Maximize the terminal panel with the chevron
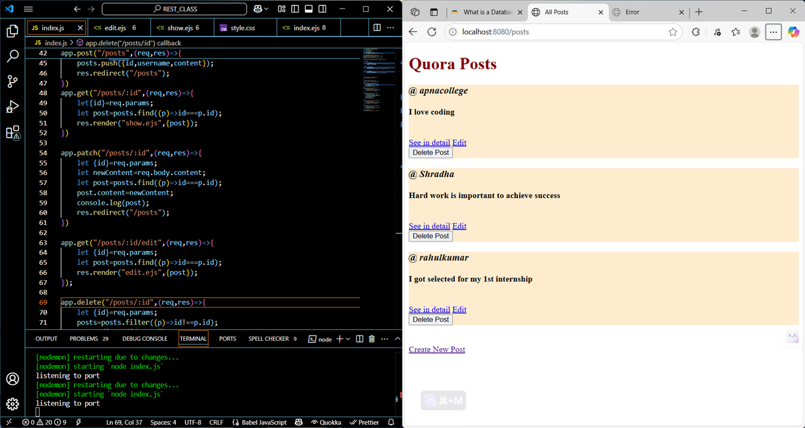805x428 pixels. (396, 339)
